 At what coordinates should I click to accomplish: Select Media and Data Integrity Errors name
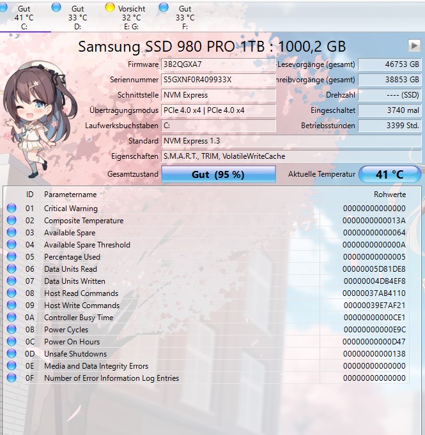coord(96,366)
